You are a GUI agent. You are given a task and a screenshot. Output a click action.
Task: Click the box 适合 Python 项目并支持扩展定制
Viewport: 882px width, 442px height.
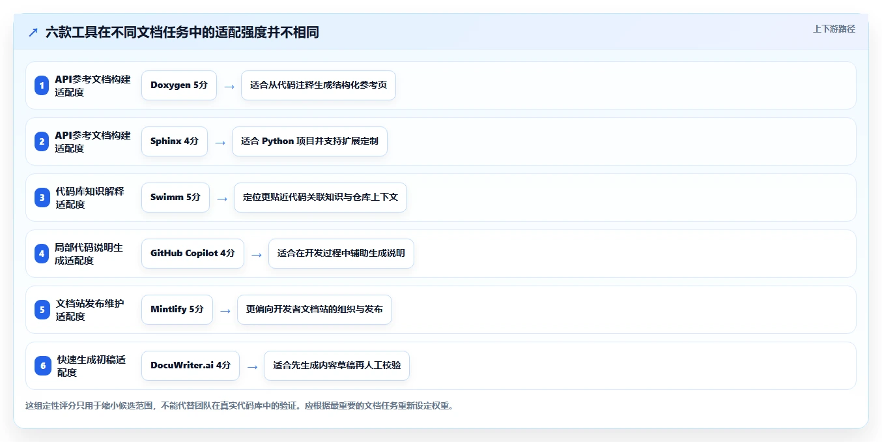click(309, 141)
